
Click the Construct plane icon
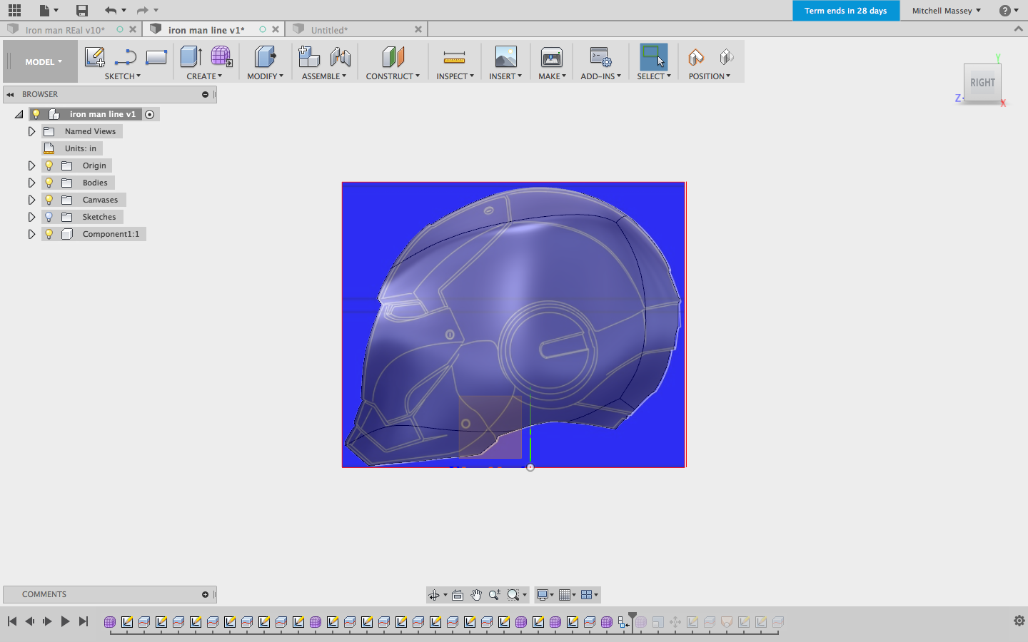[393, 56]
